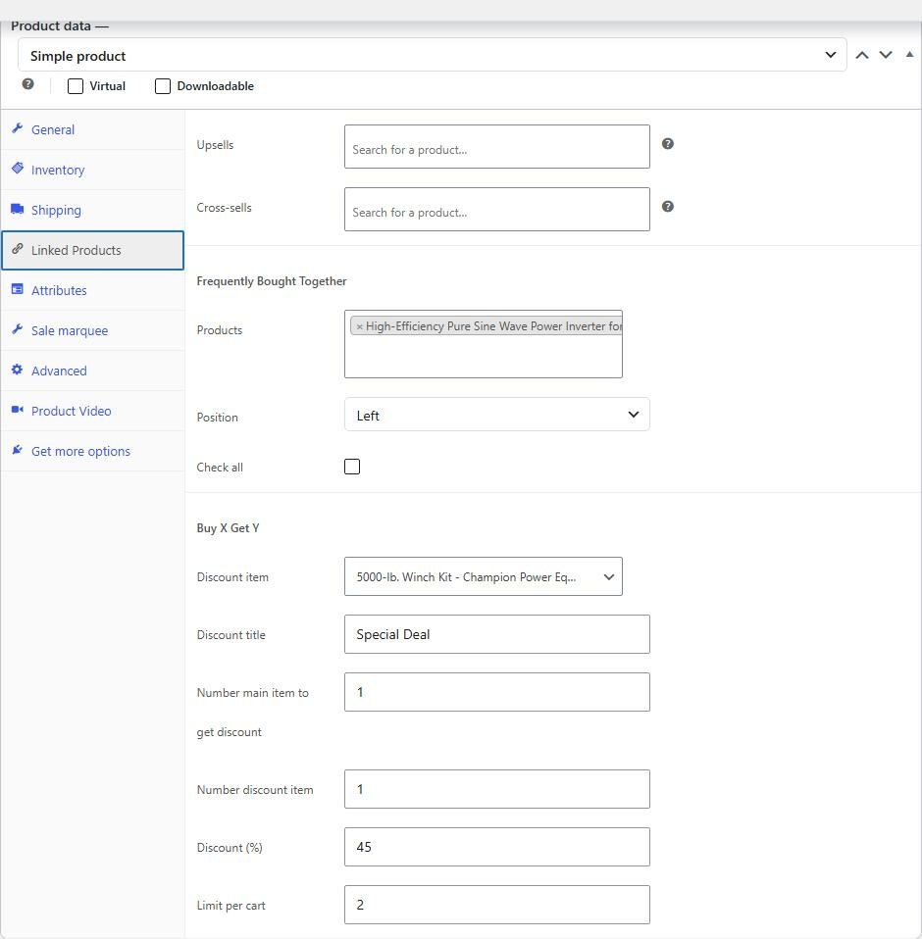The image size is (922, 939).
Task: Switch to the Advanced tab
Action: 93,371
